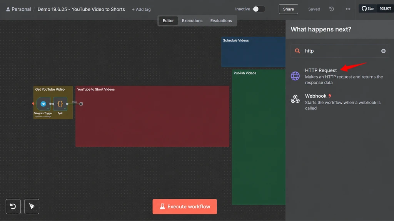Click the workflow name title
The width and height of the screenshot is (394, 221).
coord(81,9)
